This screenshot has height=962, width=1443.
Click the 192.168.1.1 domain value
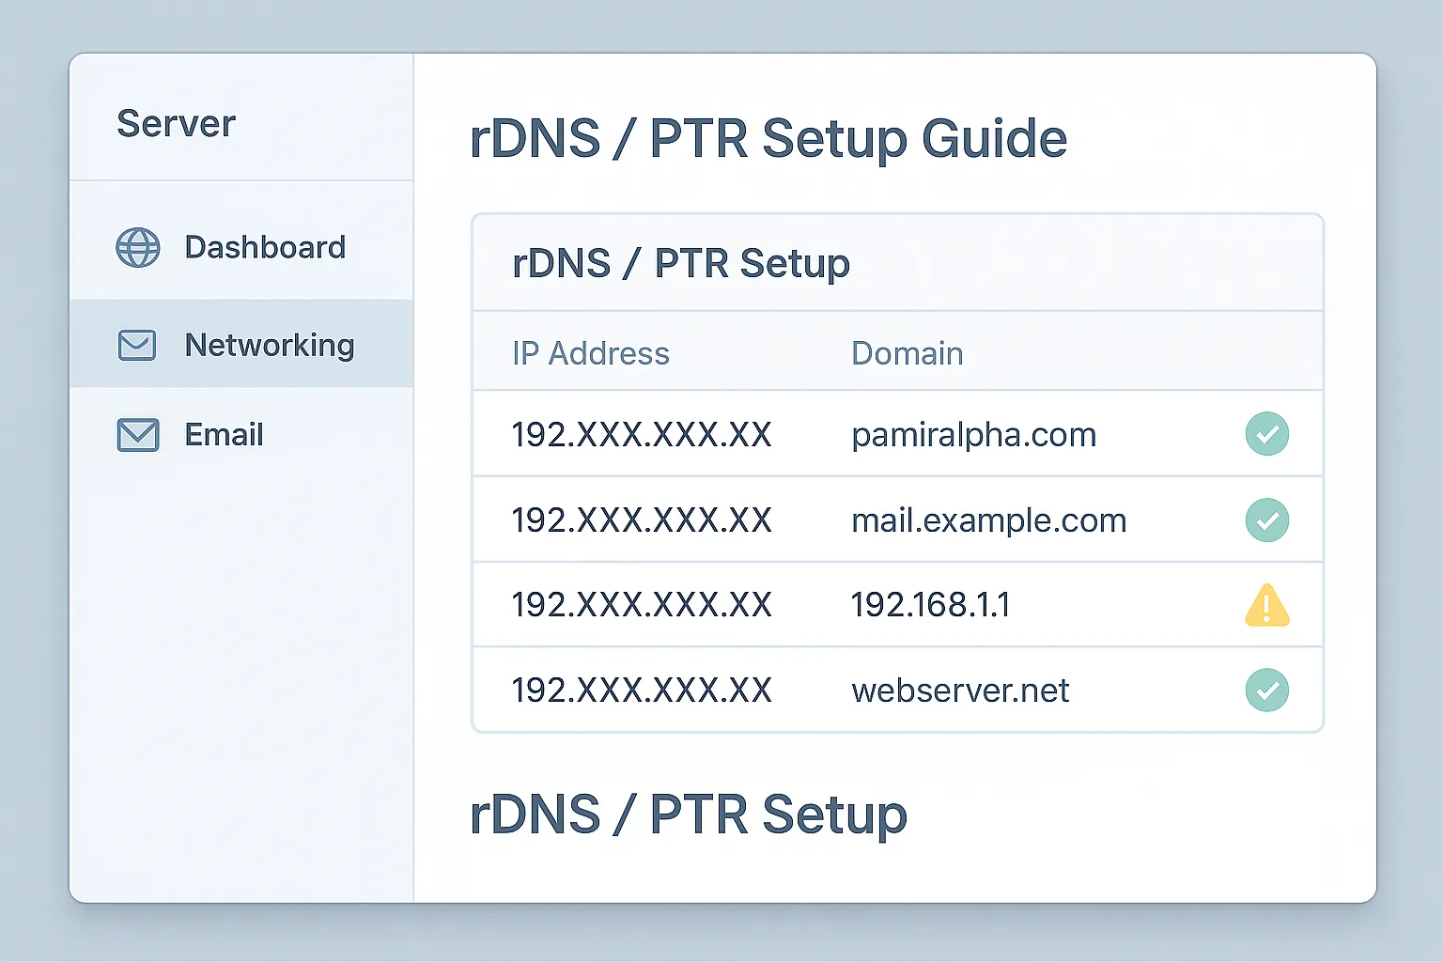pos(930,605)
